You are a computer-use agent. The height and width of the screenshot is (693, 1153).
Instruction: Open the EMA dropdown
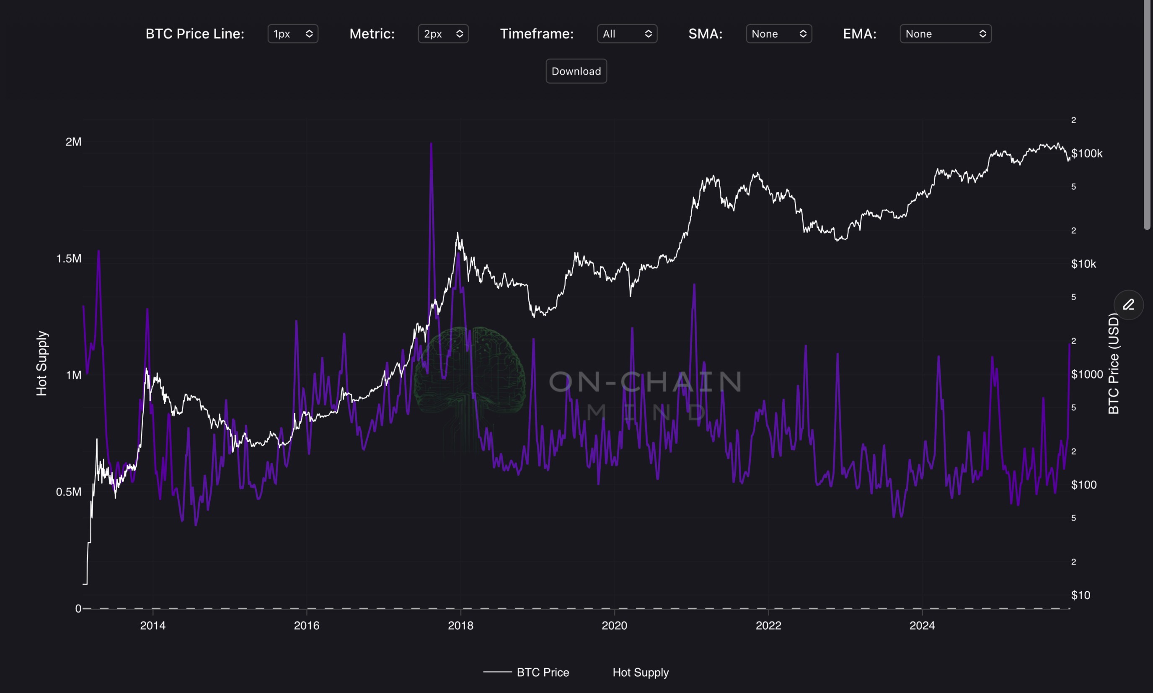pyautogui.click(x=945, y=33)
